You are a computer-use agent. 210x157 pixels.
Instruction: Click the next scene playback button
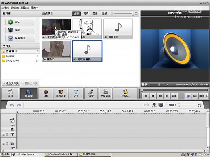(174, 96)
